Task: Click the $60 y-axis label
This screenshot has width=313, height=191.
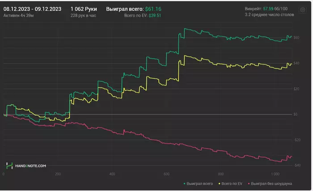Action: [296, 38]
